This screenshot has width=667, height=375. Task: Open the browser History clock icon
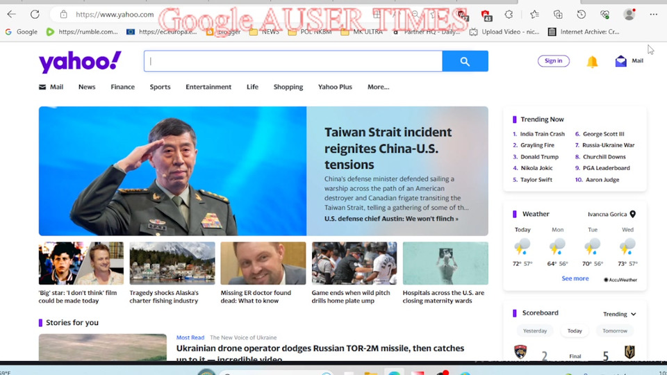[581, 15]
